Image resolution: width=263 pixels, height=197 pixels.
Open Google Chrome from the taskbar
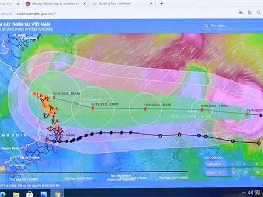coord(57,193)
